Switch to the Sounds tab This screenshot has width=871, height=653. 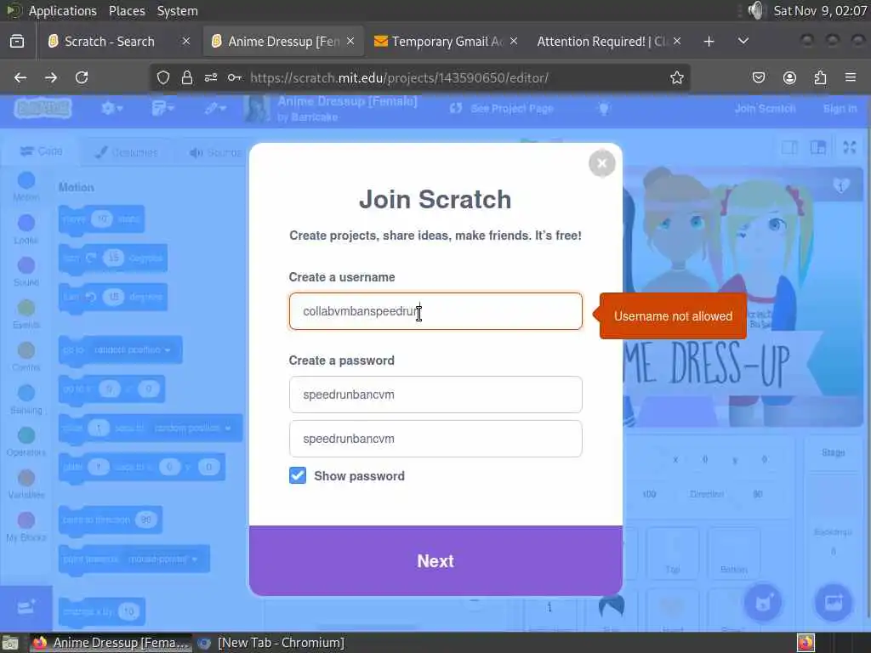pos(215,152)
